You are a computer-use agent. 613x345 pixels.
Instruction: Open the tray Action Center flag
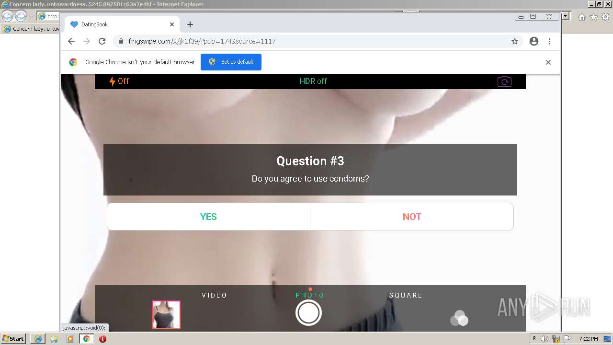click(x=568, y=339)
